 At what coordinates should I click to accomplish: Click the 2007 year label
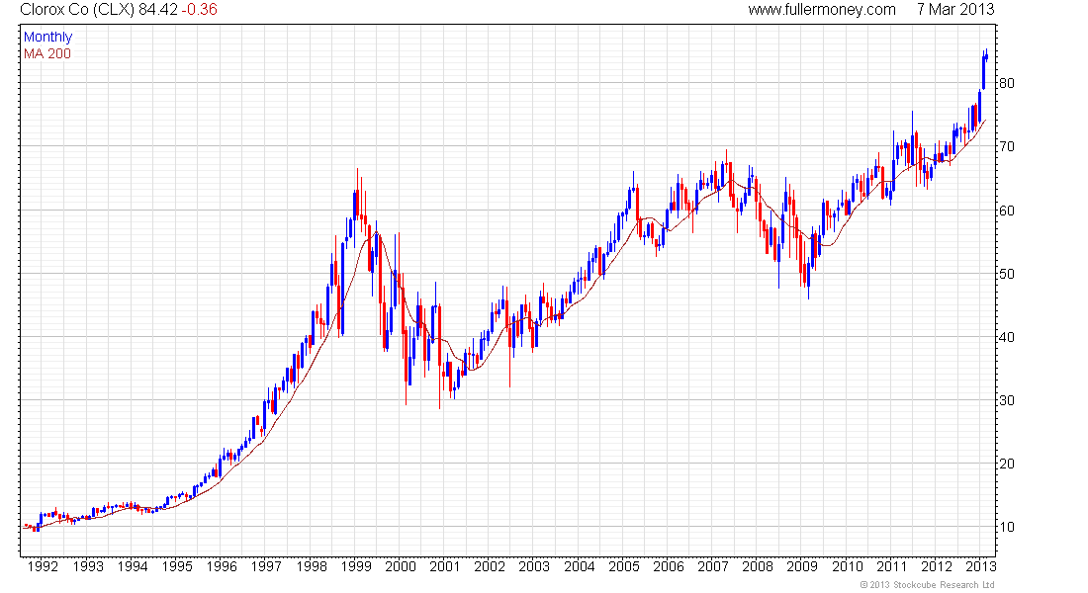[x=712, y=566]
